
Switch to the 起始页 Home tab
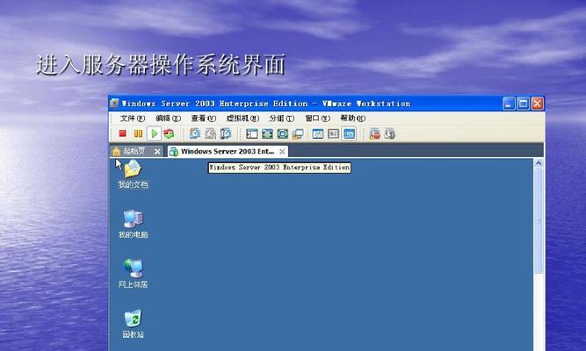tap(134, 151)
